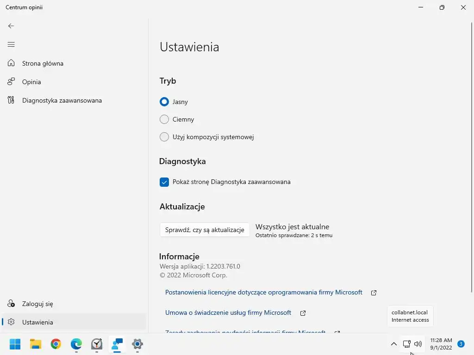Maximize or restore the Centrum opinii window
Image resolution: width=474 pixels, height=355 pixels.
[442, 7]
